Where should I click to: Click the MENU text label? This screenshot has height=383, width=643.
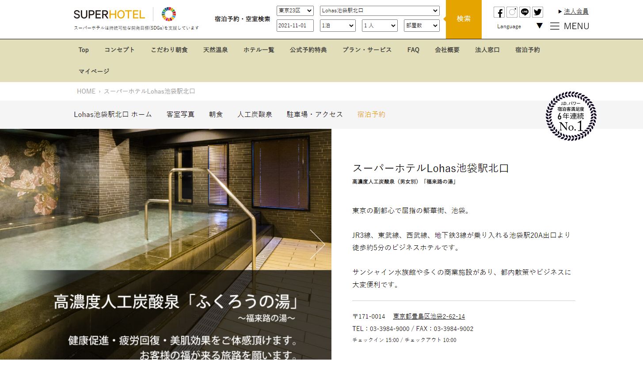(576, 26)
